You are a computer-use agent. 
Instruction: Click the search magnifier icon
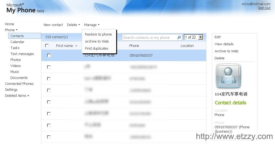[179, 37]
